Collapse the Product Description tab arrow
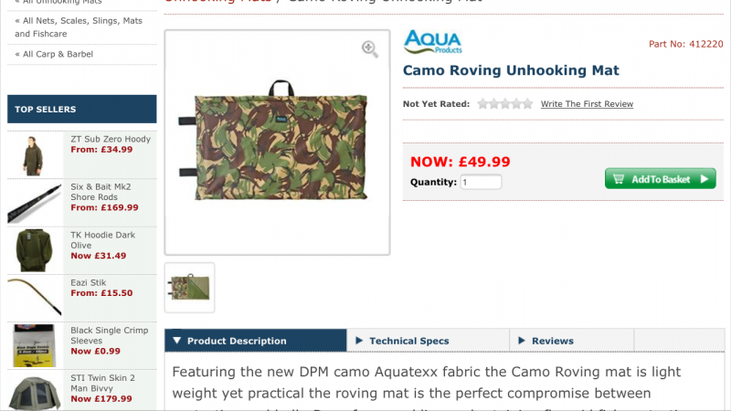731x411 pixels. click(x=177, y=341)
